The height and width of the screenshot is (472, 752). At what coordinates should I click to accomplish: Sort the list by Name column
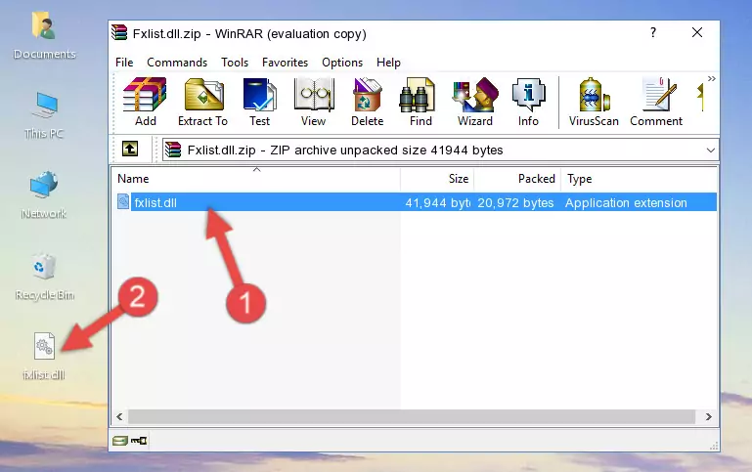[256, 179]
